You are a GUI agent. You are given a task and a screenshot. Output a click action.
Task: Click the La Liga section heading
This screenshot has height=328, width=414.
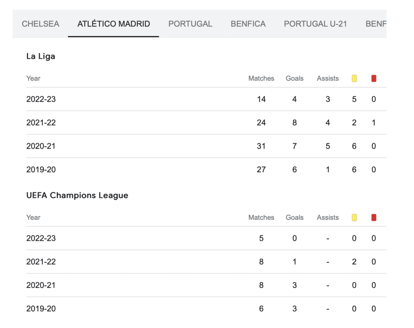41,56
